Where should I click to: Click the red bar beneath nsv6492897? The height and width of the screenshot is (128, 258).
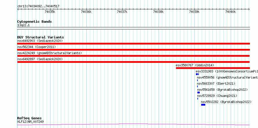tap(133, 62)
